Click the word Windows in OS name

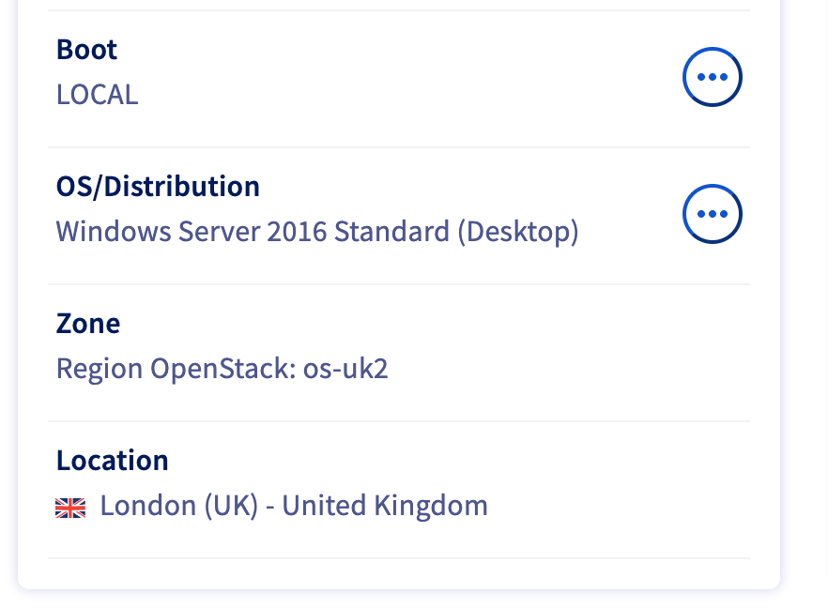pyautogui.click(x=114, y=232)
